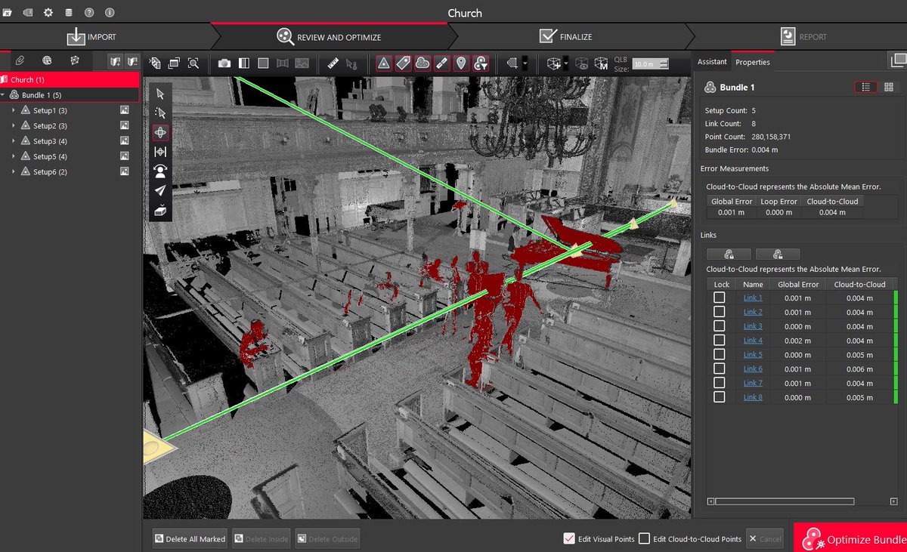This screenshot has width=907, height=552.
Task: Tick the Link 4 lock checkbox
Action: 720,340
